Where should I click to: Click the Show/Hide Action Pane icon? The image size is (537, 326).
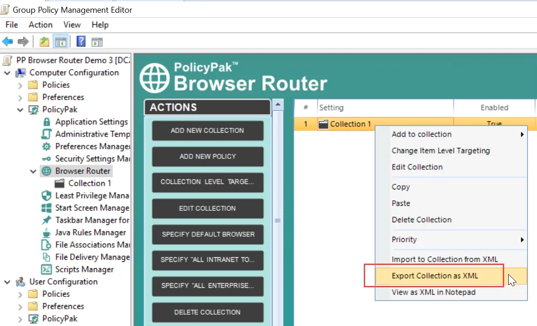click(x=97, y=42)
